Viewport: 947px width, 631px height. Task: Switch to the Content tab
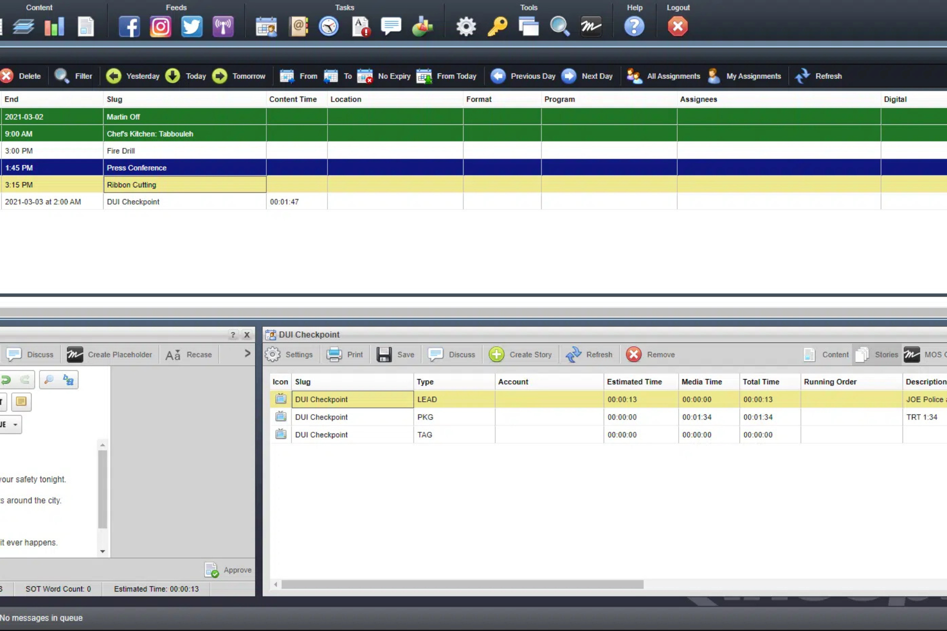tap(826, 354)
